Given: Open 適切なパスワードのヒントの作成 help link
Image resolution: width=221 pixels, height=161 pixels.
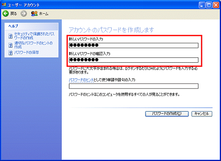Looking at the screenshot, I should pyautogui.click(x=33, y=45).
